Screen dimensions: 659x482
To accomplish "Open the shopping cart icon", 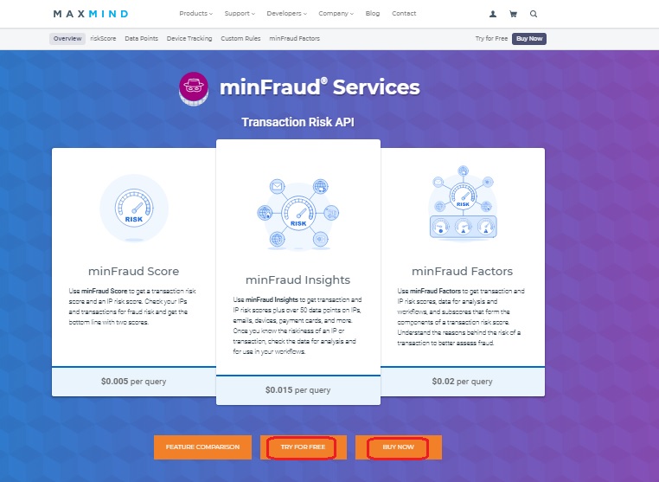I will coord(513,14).
